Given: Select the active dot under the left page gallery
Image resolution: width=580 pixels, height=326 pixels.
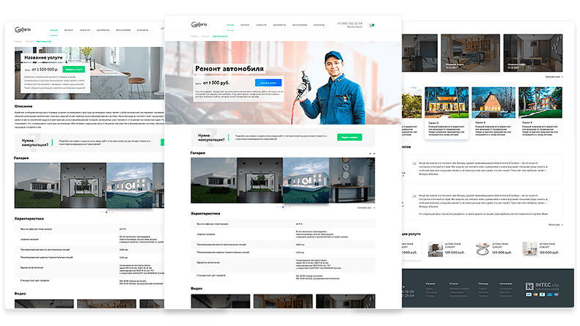Looking at the screenshot, I should [x=106, y=212].
